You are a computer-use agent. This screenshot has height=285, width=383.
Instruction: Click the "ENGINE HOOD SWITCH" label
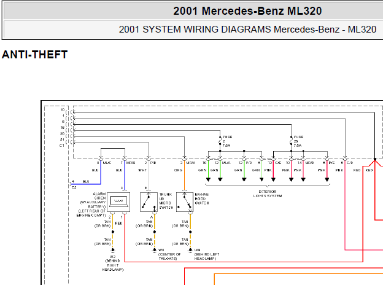202,199
